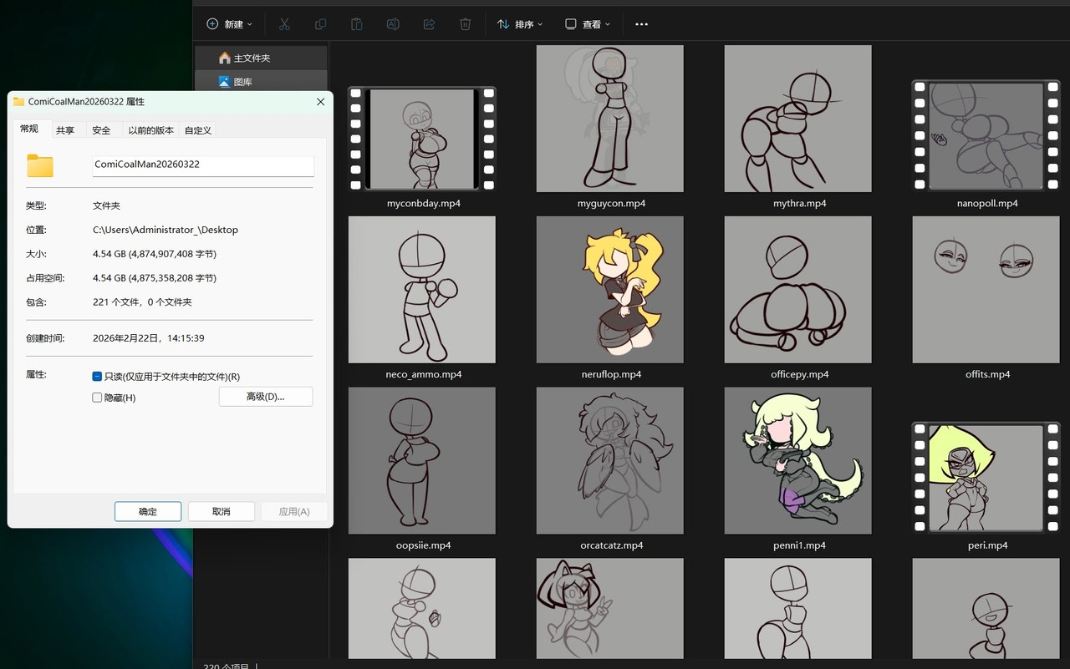This screenshot has width=1070, height=669.
Task: Click the offits.mp4 file name
Action: pyautogui.click(x=987, y=375)
